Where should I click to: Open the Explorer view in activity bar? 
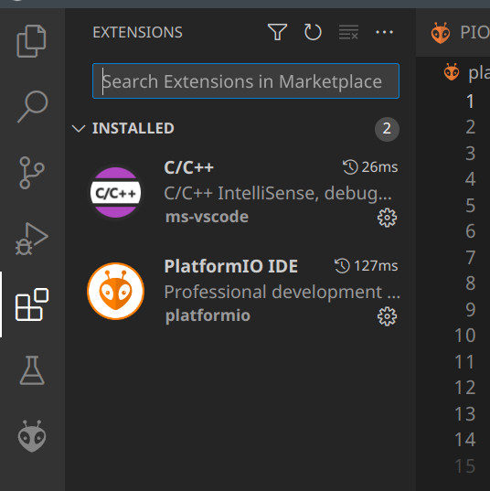click(x=32, y=41)
